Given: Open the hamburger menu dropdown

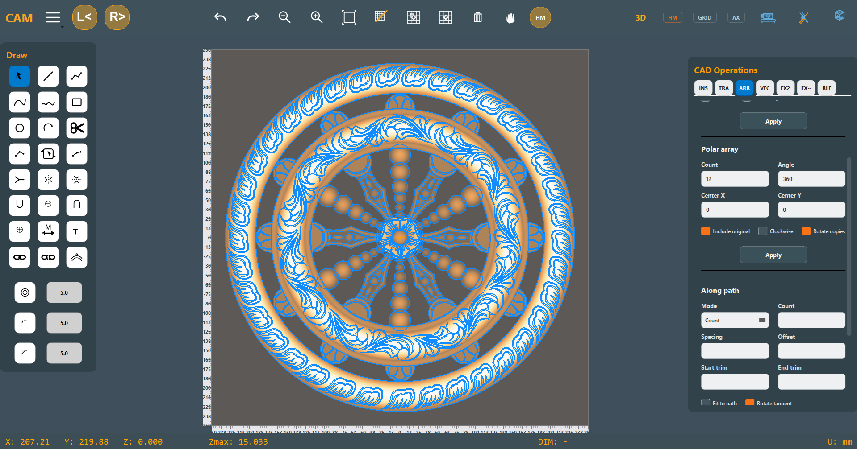Looking at the screenshot, I should tap(53, 18).
